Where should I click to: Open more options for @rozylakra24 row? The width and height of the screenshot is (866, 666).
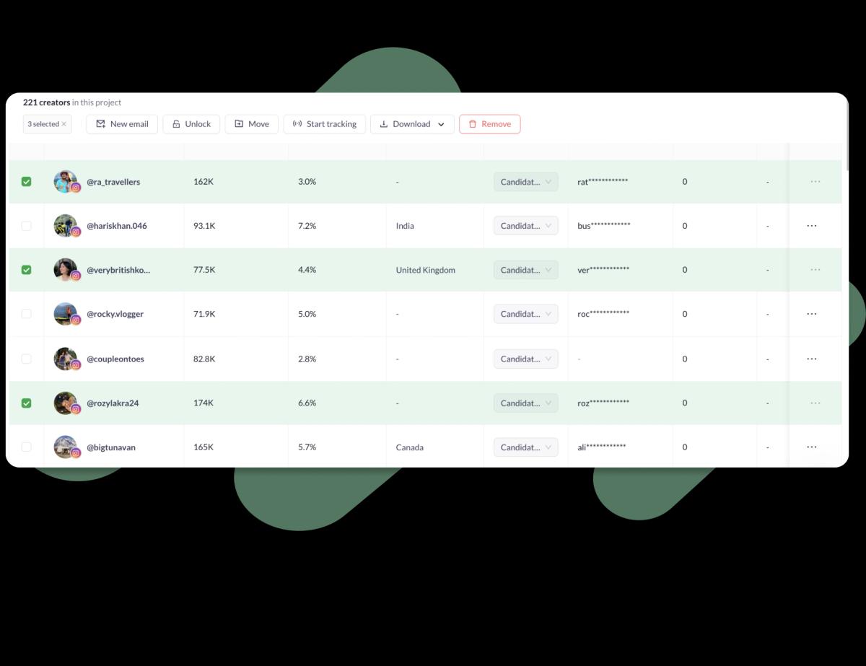coord(815,403)
